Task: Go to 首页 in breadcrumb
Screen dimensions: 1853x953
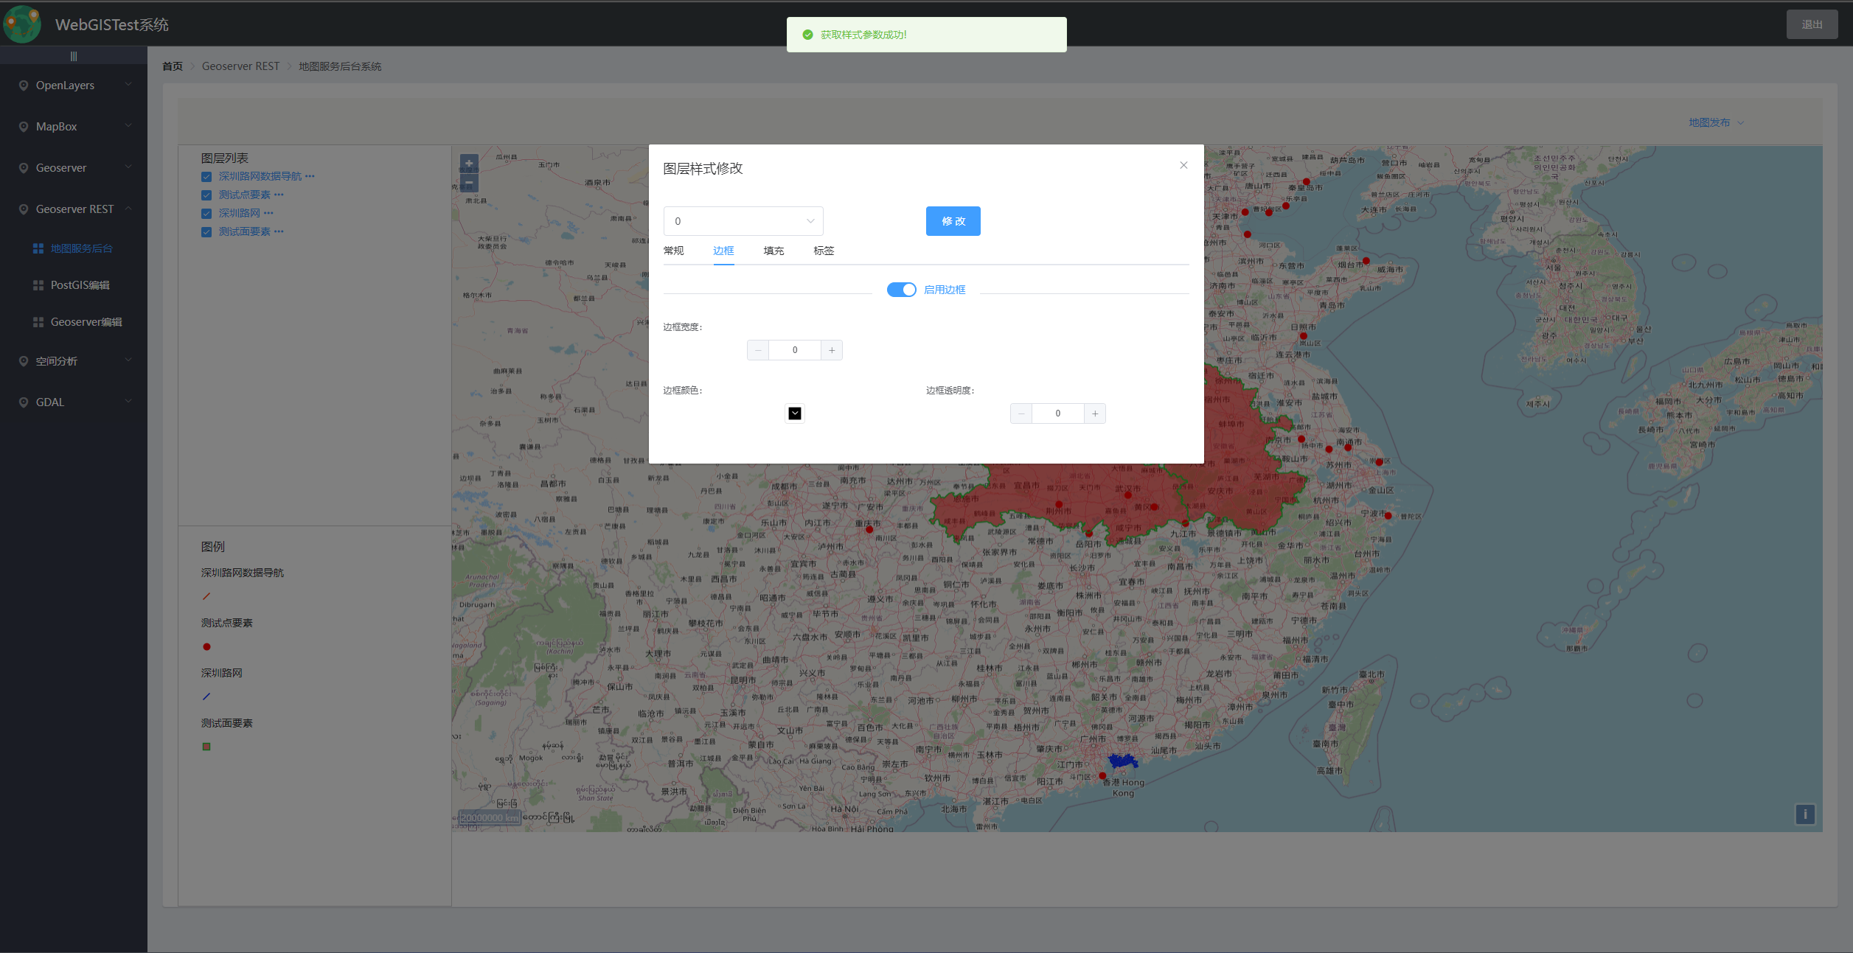Action: [x=173, y=66]
